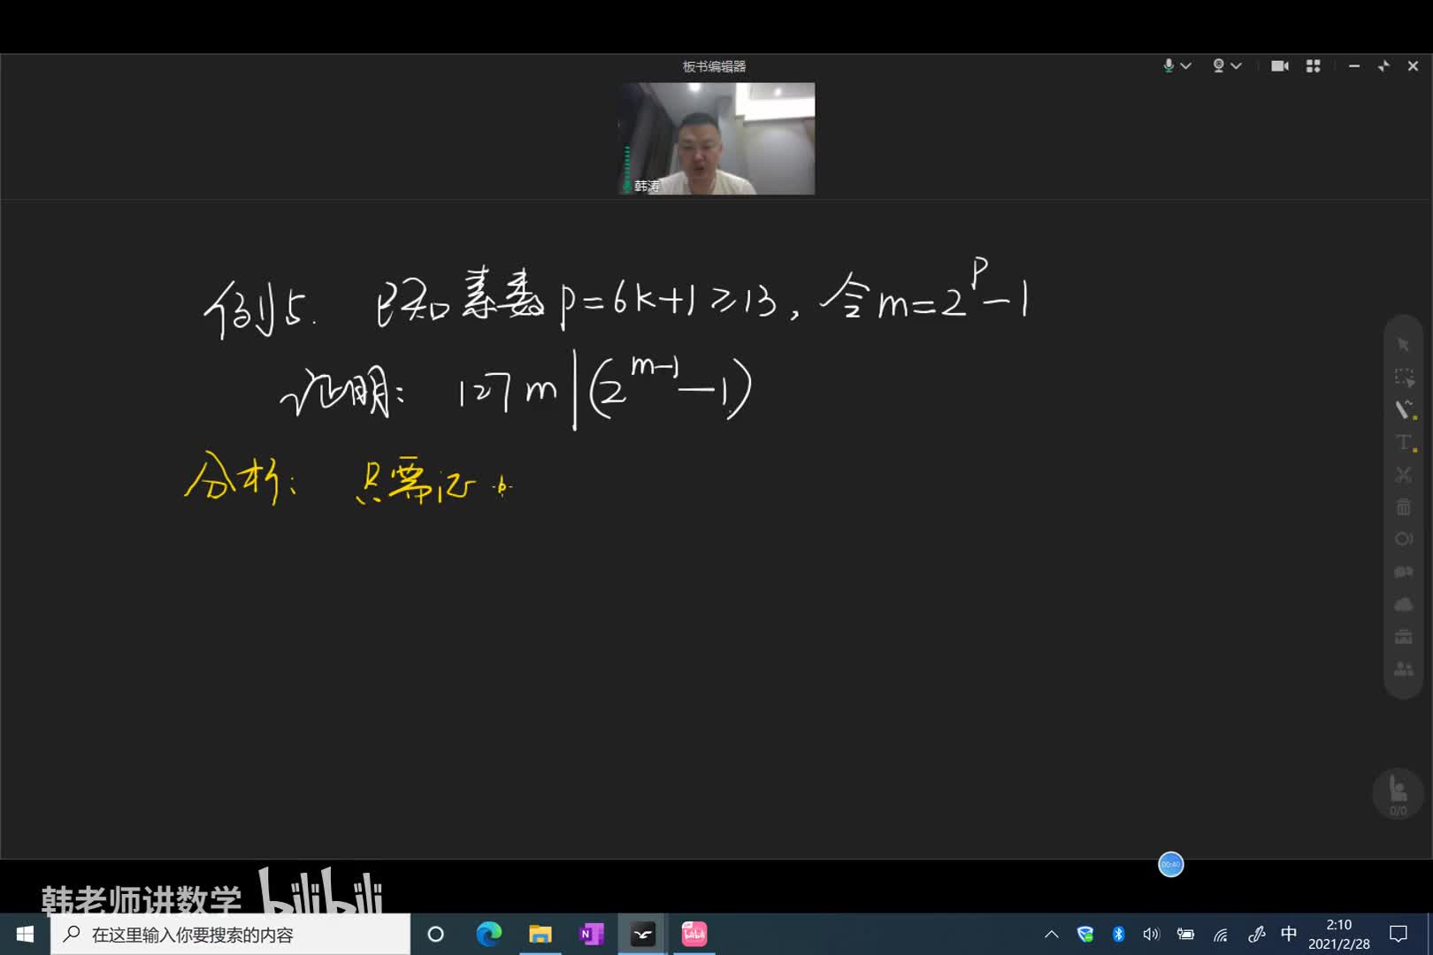
Task: Toggle the webcam on or off
Action: [x=1218, y=66]
